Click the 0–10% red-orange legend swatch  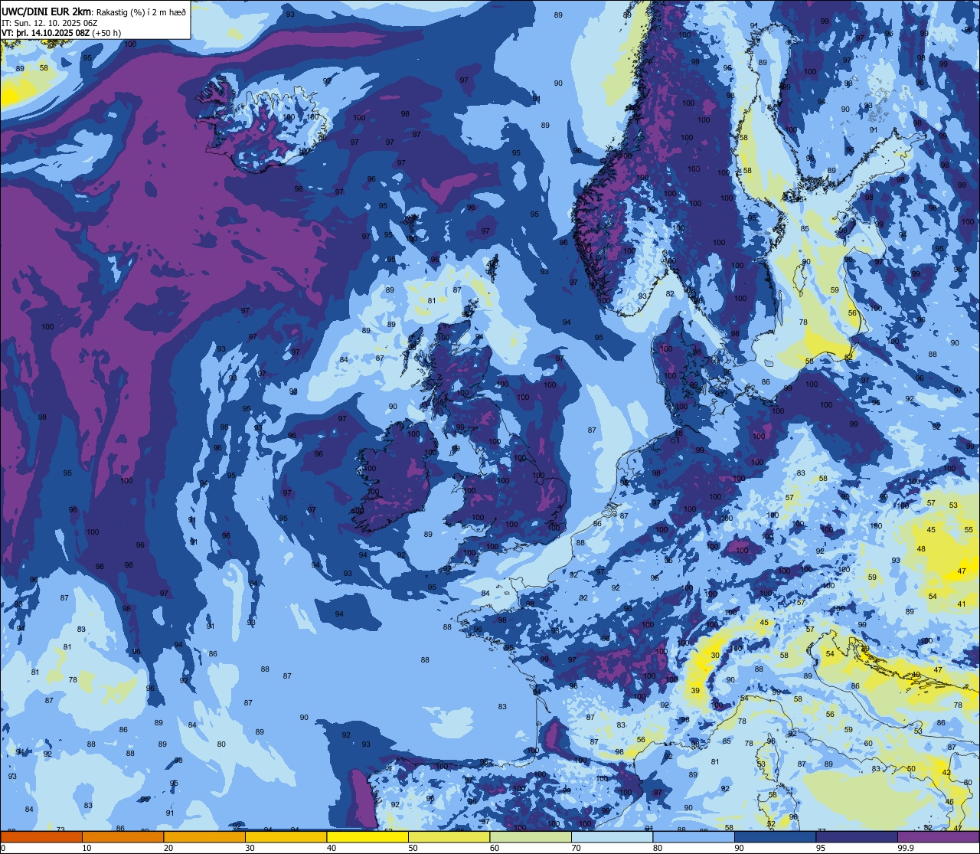[41, 837]
